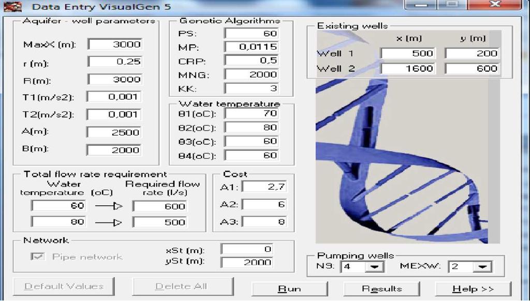Minimize the Data Entry window
Viewport: 530px width, 301px height.
420,5
